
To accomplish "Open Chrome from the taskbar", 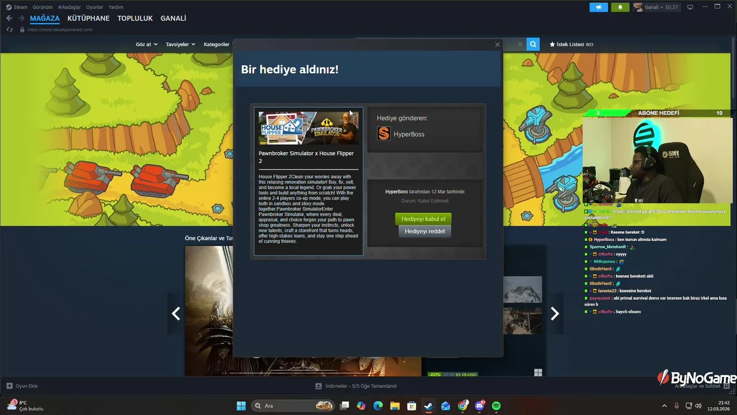I will (x=462, y=406).
